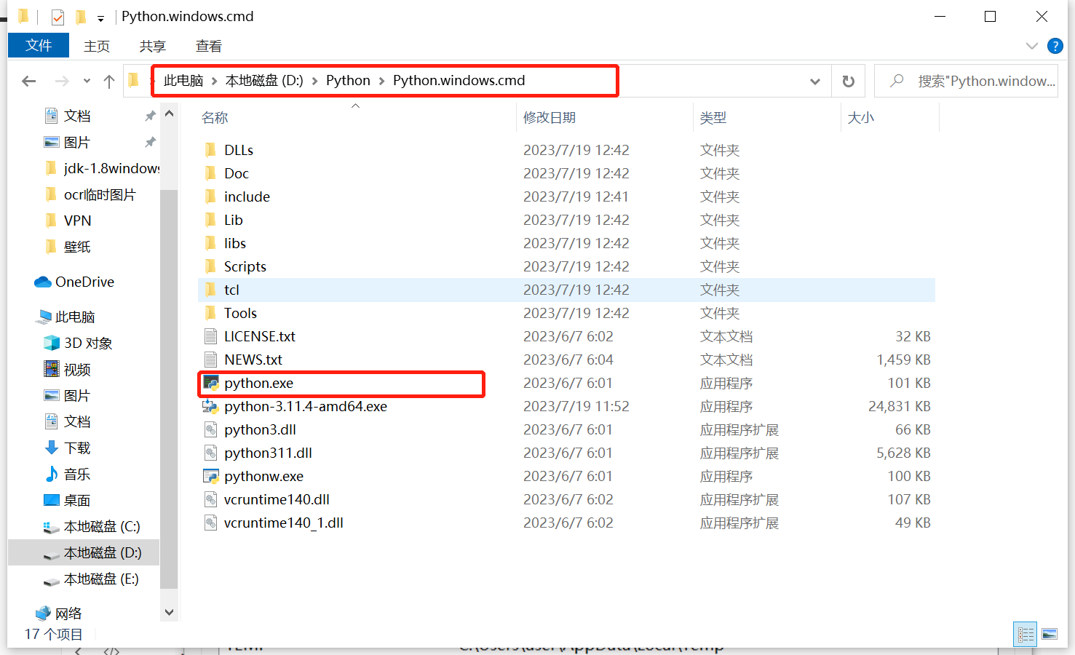Click the Back navigation arrow
Image resolution: width=1075 pixels, height=655 pixels.
29,82
